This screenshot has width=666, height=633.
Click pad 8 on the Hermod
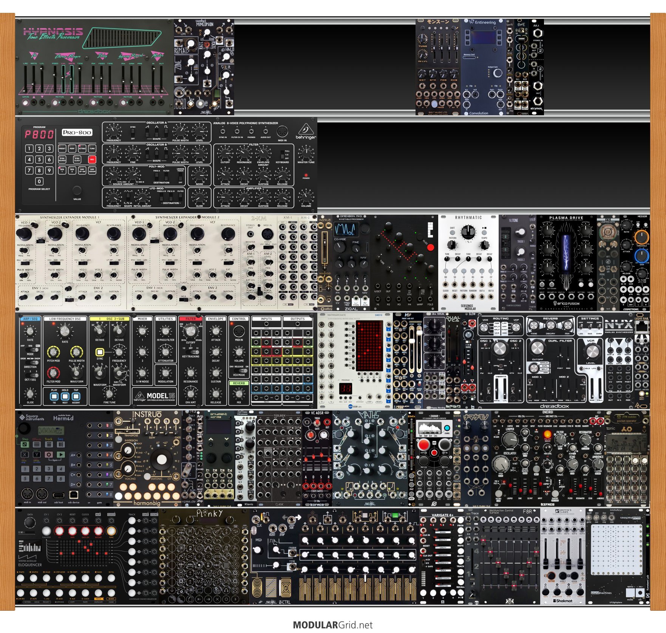click(x=61, y=479)
